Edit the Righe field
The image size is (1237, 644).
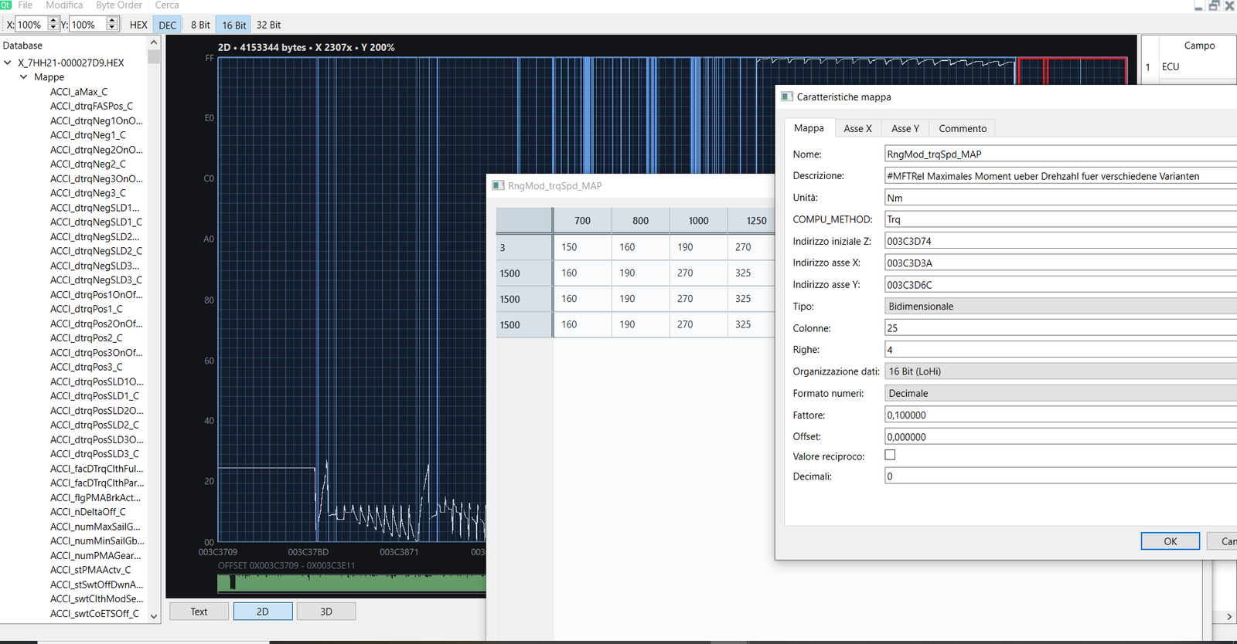coord(1060,350)
